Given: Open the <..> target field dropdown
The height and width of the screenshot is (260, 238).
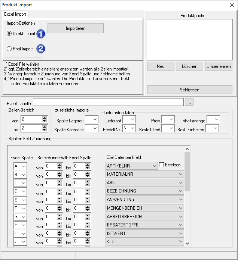Looking at the screenshot, I should click(x=145, y=241).
